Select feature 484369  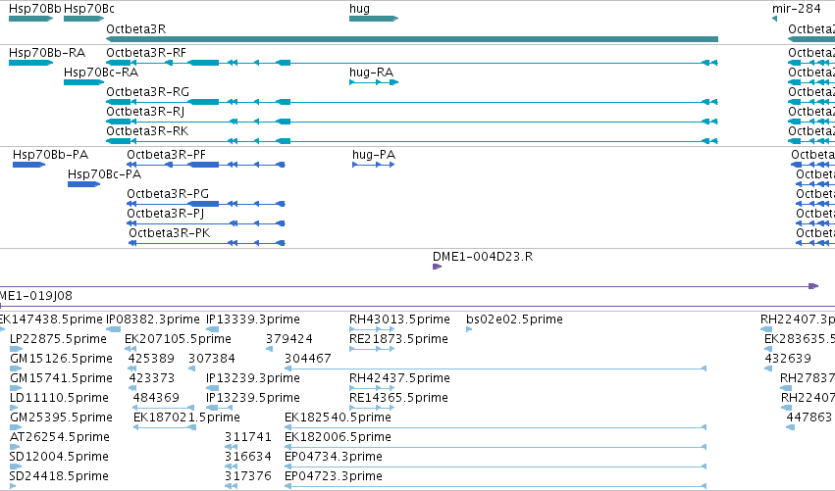156,399
